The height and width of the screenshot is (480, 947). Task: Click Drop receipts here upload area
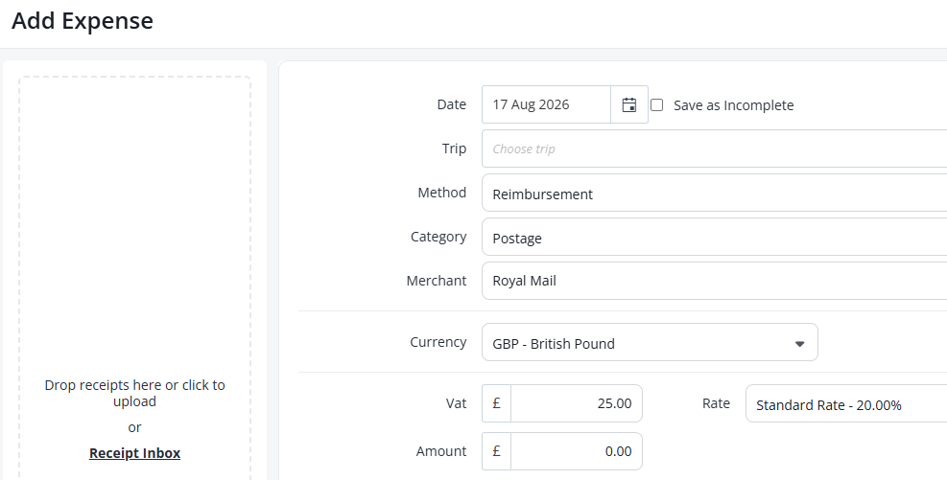tap(134, 278)
